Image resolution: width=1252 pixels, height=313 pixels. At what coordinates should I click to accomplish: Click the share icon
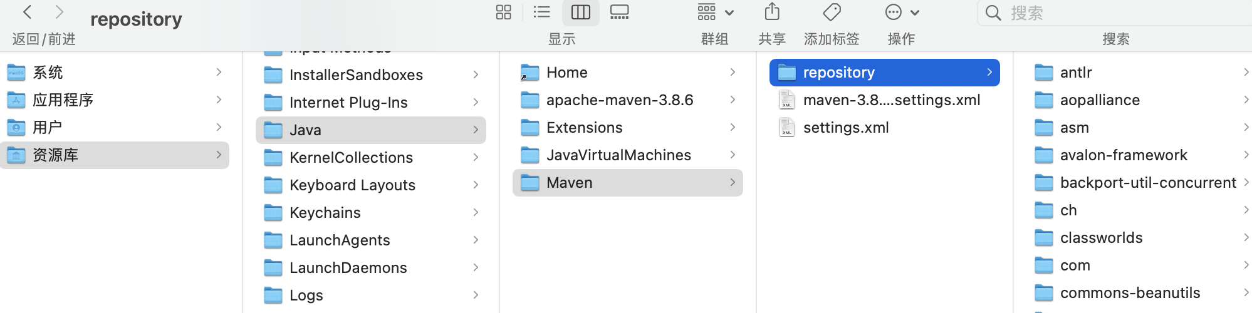pyautogui.click(x=772, y=13)
